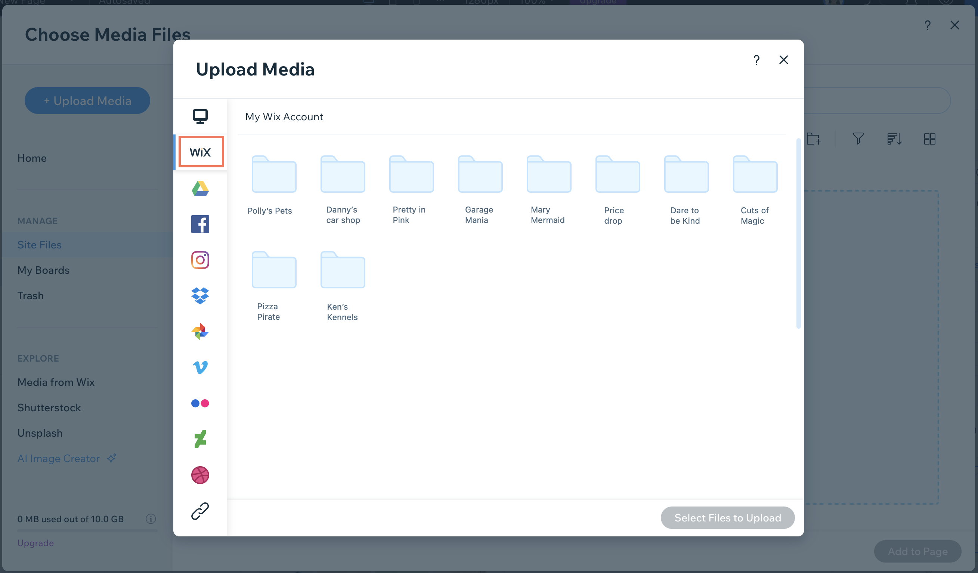Open the Dribbble media source icon
978x573 pixels.
200,475
